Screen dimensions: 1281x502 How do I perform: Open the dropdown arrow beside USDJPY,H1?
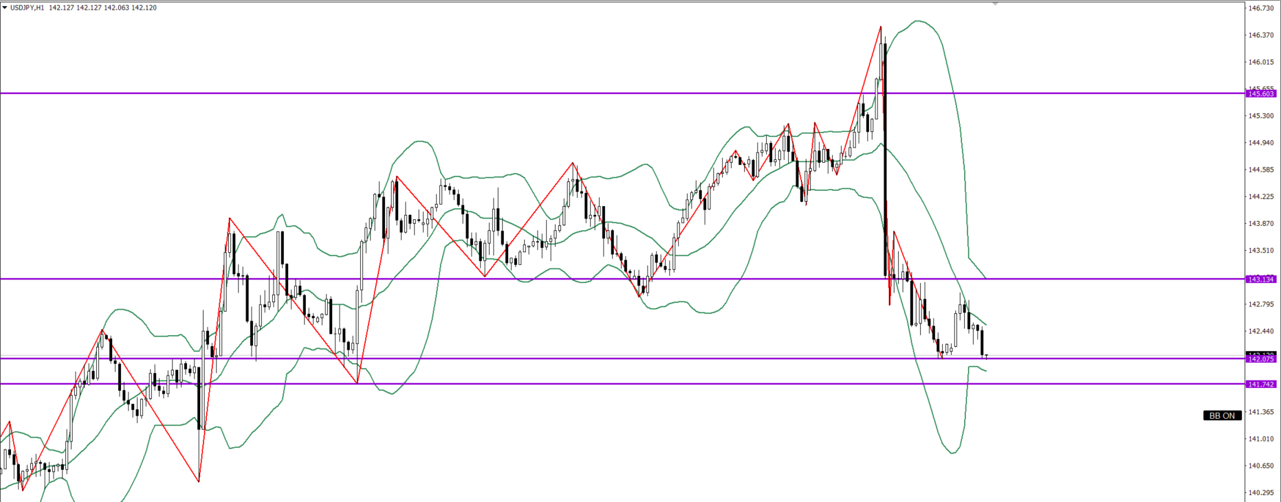pos(5,8)
